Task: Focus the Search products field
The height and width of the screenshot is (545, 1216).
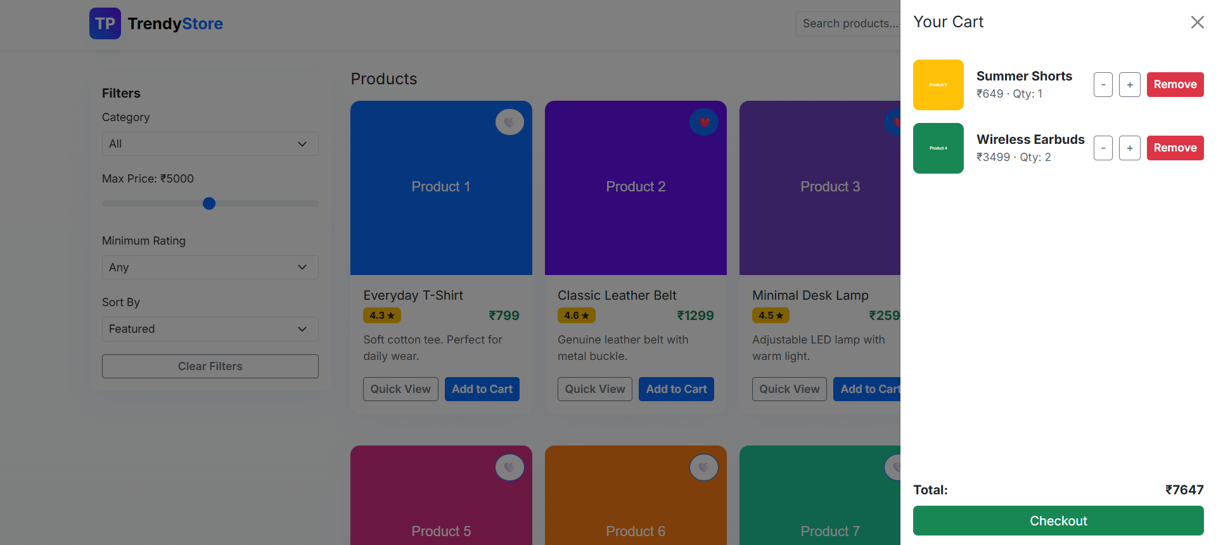Action: click(848, 23)
